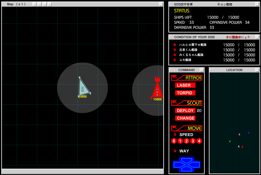Select the MOVE command header
261x175 pixels.
[187, 128]
